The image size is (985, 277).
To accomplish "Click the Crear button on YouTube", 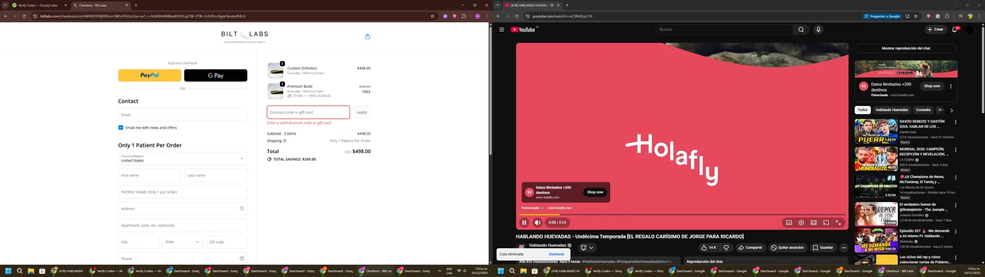I will click(x=935, y=30).
